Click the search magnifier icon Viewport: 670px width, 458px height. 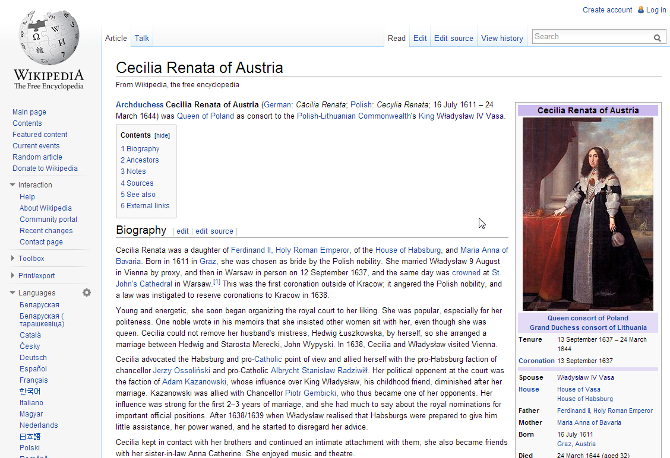tap(657, 37)
